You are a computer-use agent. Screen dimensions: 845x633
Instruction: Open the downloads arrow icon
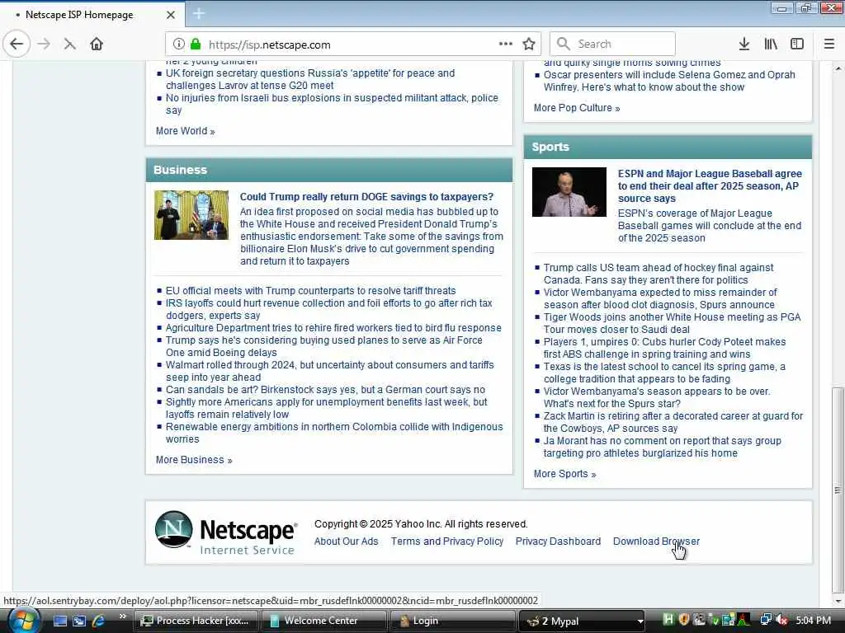[744, 45]
